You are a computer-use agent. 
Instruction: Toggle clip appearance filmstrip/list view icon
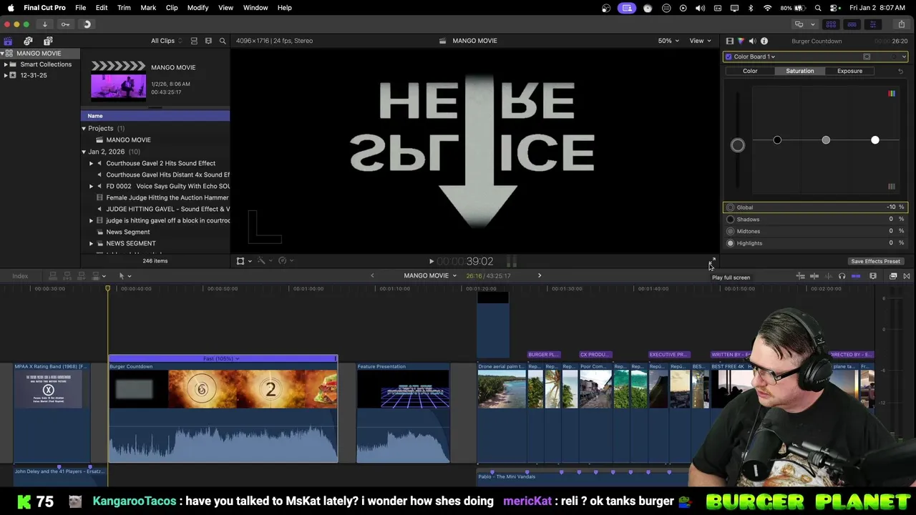pyautogui.click(x=193, y=41)
